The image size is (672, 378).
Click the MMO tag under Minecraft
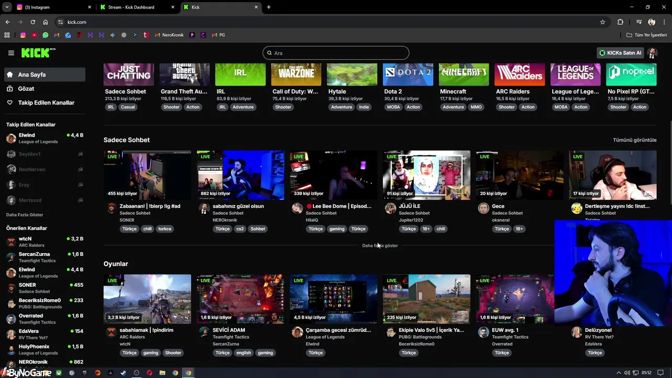tap(476, 107)
